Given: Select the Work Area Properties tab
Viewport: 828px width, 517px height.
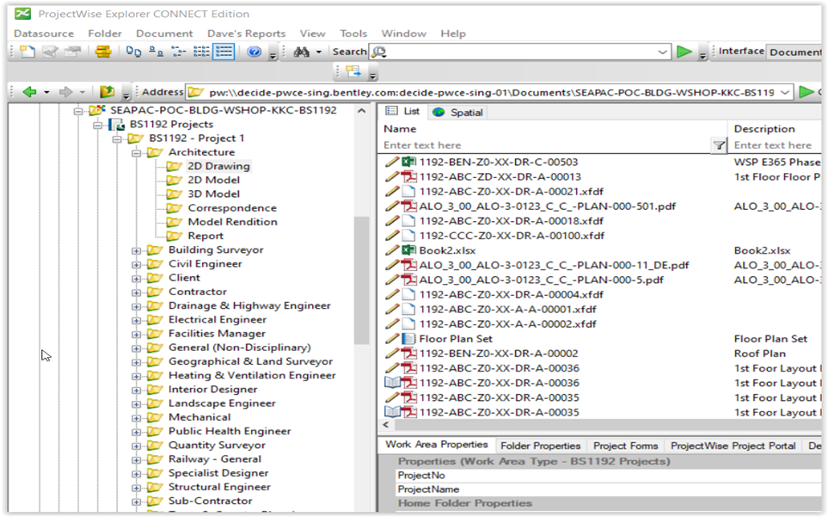Looking at the screenshot, I should pos(436,445).
